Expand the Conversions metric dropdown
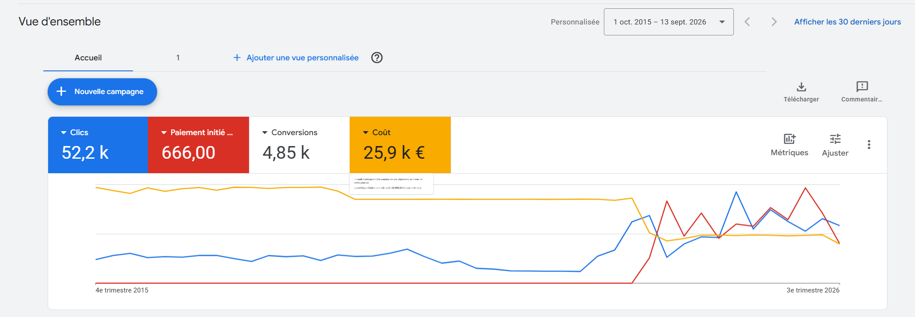Screen dimensions: 915x317 click(x=265, y=132)
